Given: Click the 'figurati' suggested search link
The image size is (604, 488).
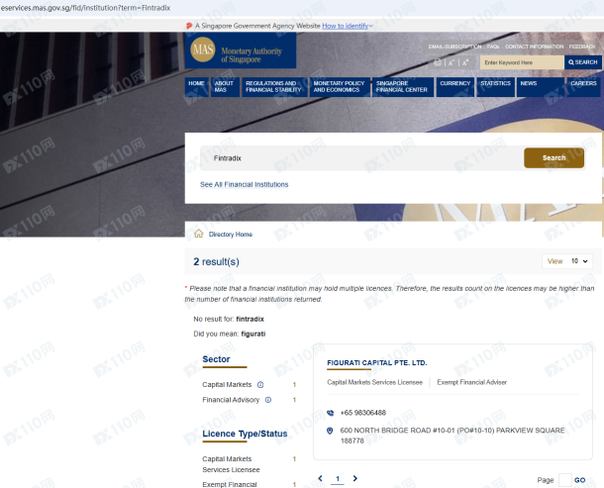Looking at the screenshot, I should click(252, 334).
